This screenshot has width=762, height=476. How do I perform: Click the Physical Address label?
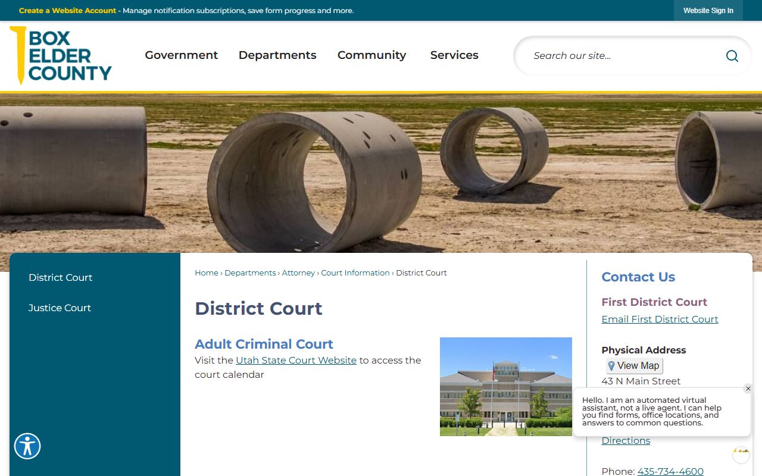pyautogui.click(x=644, y=350)
